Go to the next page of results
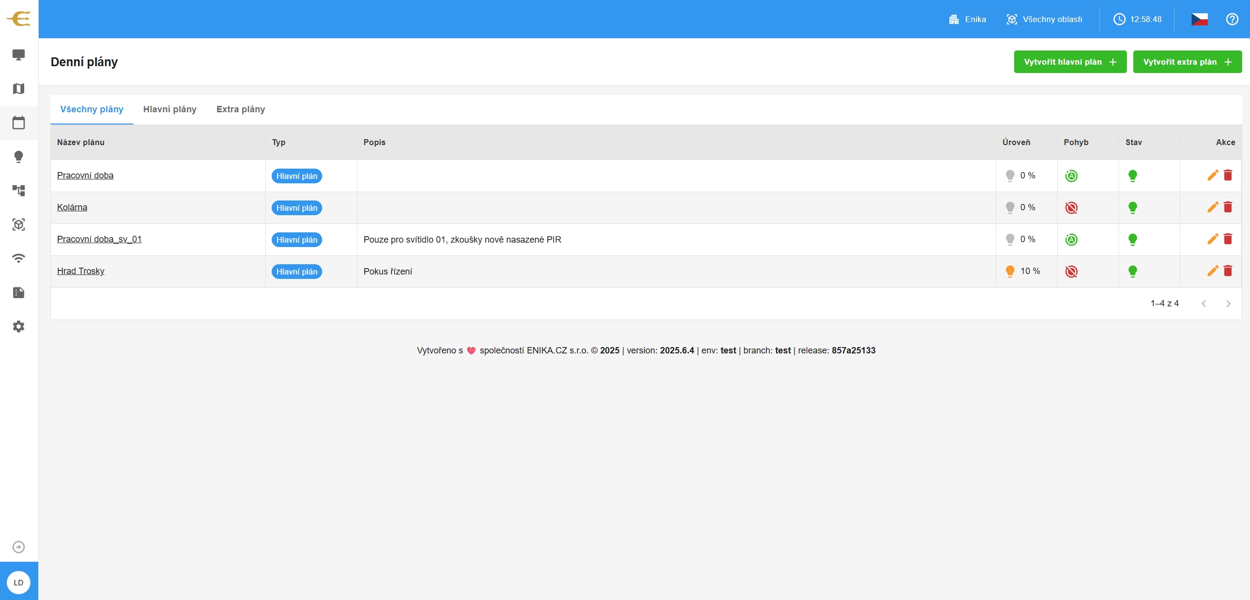The image size is (1250, 600). pos(1228,304)
